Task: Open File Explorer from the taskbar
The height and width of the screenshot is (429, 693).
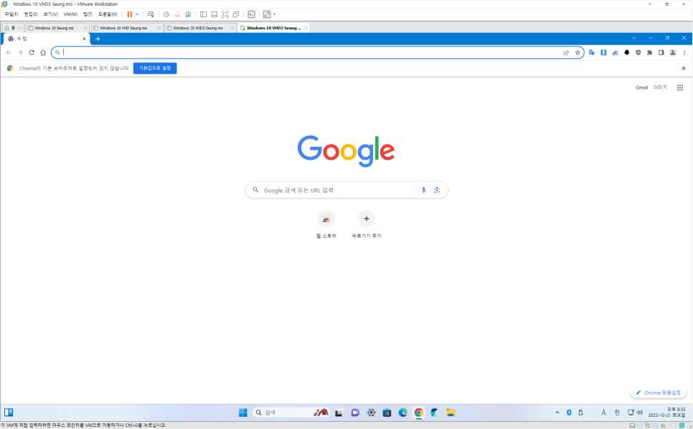Action: coord(451,413)
